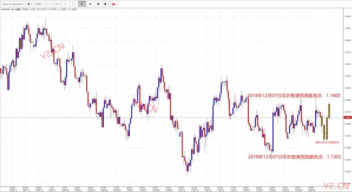
Task: Open the compare studies tool menu
Action: [x=58, y=4]
